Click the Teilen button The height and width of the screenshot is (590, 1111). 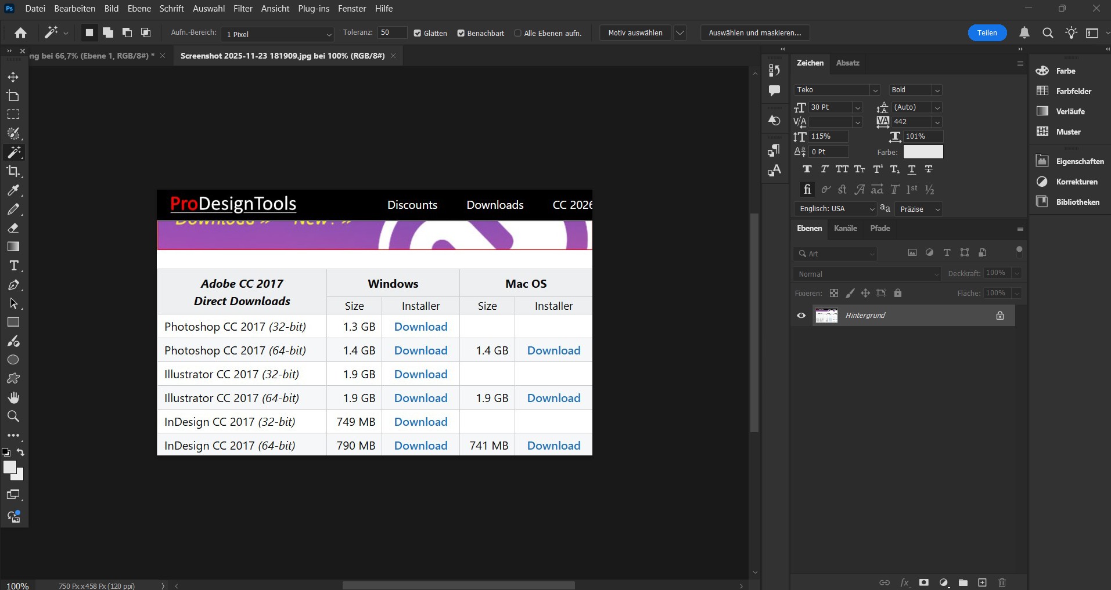(x=987, y=32)
